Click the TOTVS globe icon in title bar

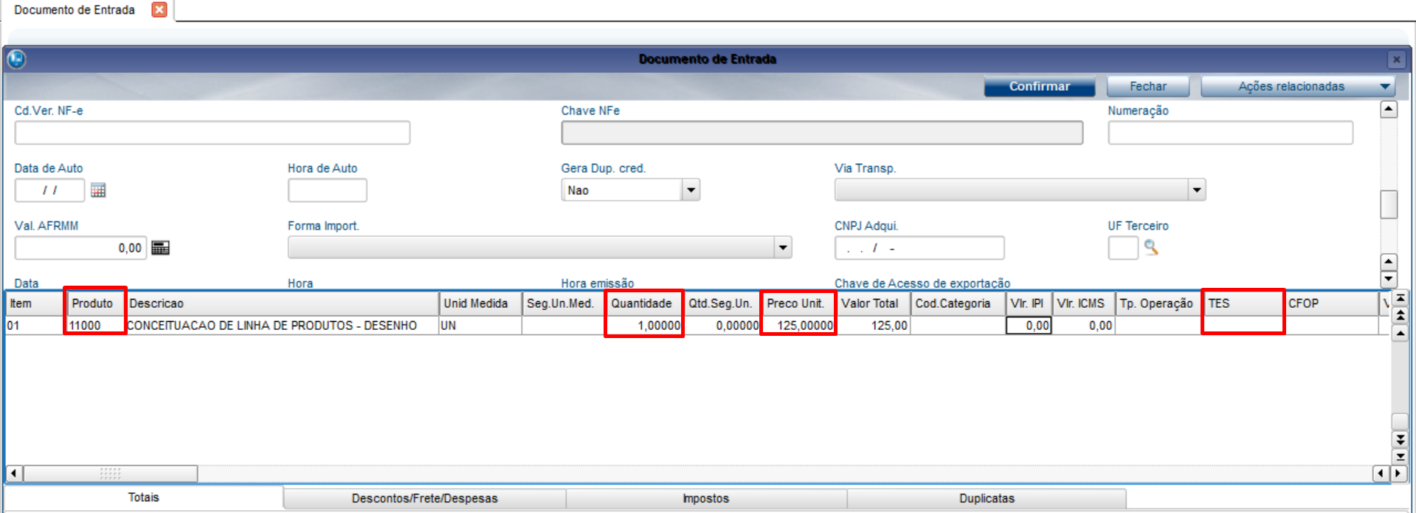(16, 59)
